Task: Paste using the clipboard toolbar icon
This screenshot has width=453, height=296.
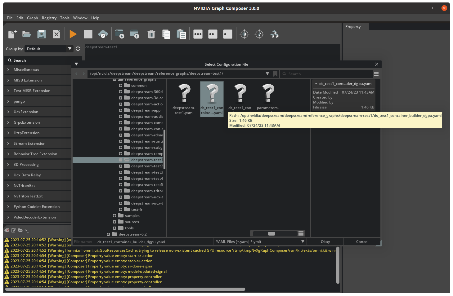Action: tap(181, 34)
